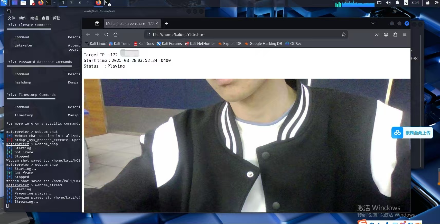Open the Kali Linux bookmark

tap(95, 44)
